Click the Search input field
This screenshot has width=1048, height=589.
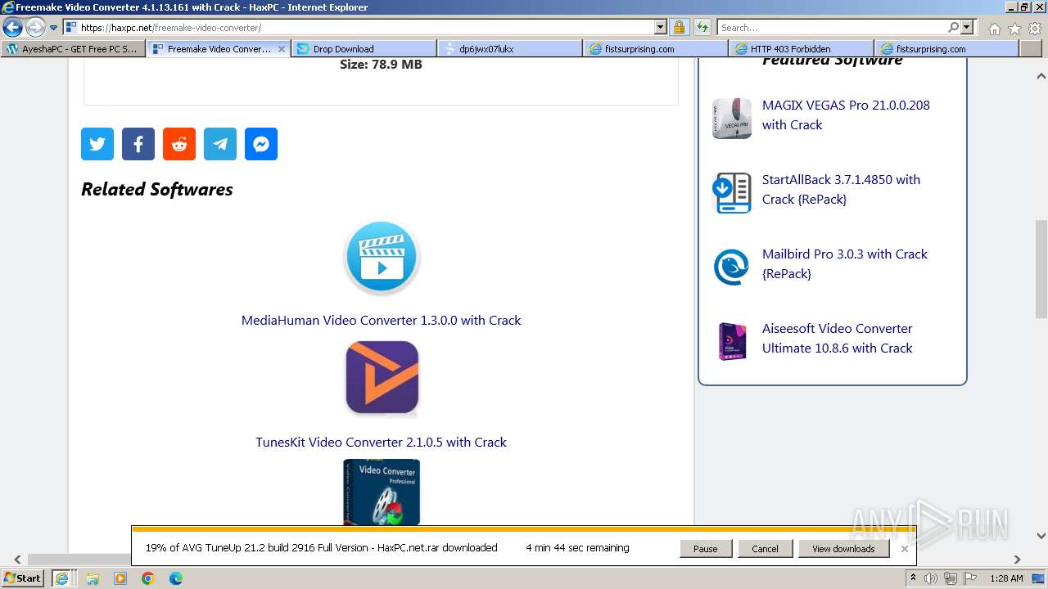point(831,28)
